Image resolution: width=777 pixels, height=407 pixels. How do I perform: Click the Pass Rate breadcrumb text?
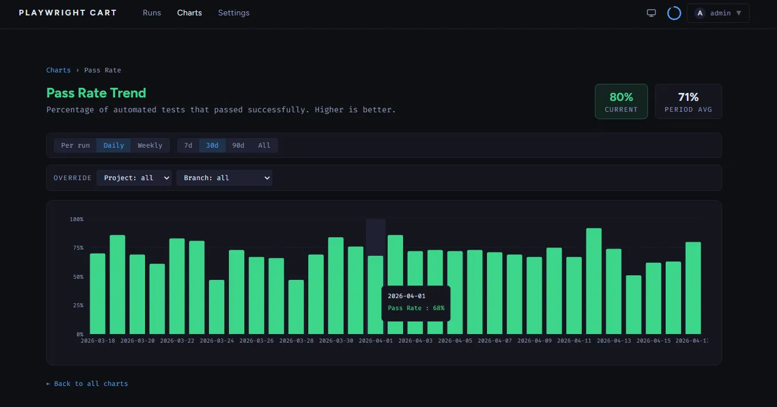pyautogui.click(x=103, y=70)
